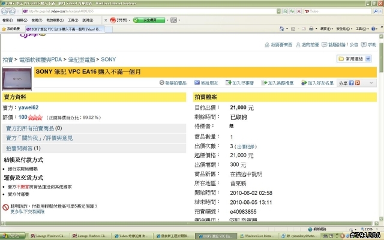Stop loading with the red X icon
384x240 pixels.
point(299,11)
